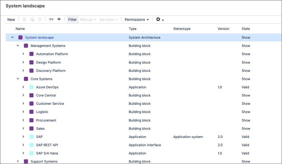Open the gear settings dropdown
Image resolution: width=282 pixels, height=164 pixels.
160,19
